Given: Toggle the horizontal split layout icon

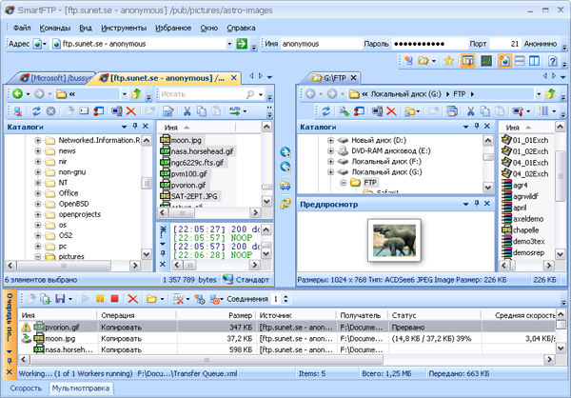Looking at the screenshot, I should click(520, 61).
